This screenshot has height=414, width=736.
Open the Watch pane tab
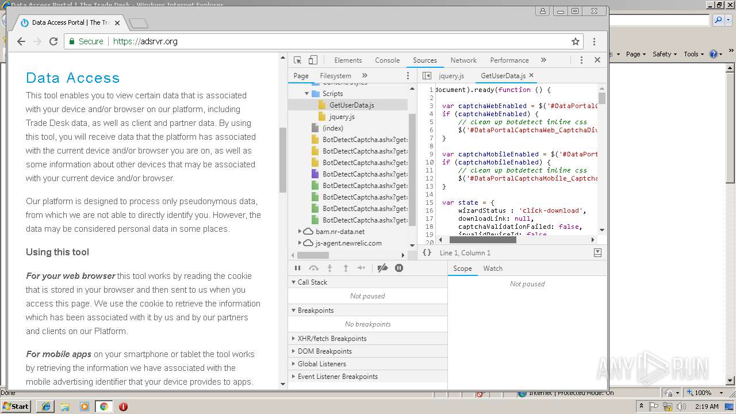493,269
